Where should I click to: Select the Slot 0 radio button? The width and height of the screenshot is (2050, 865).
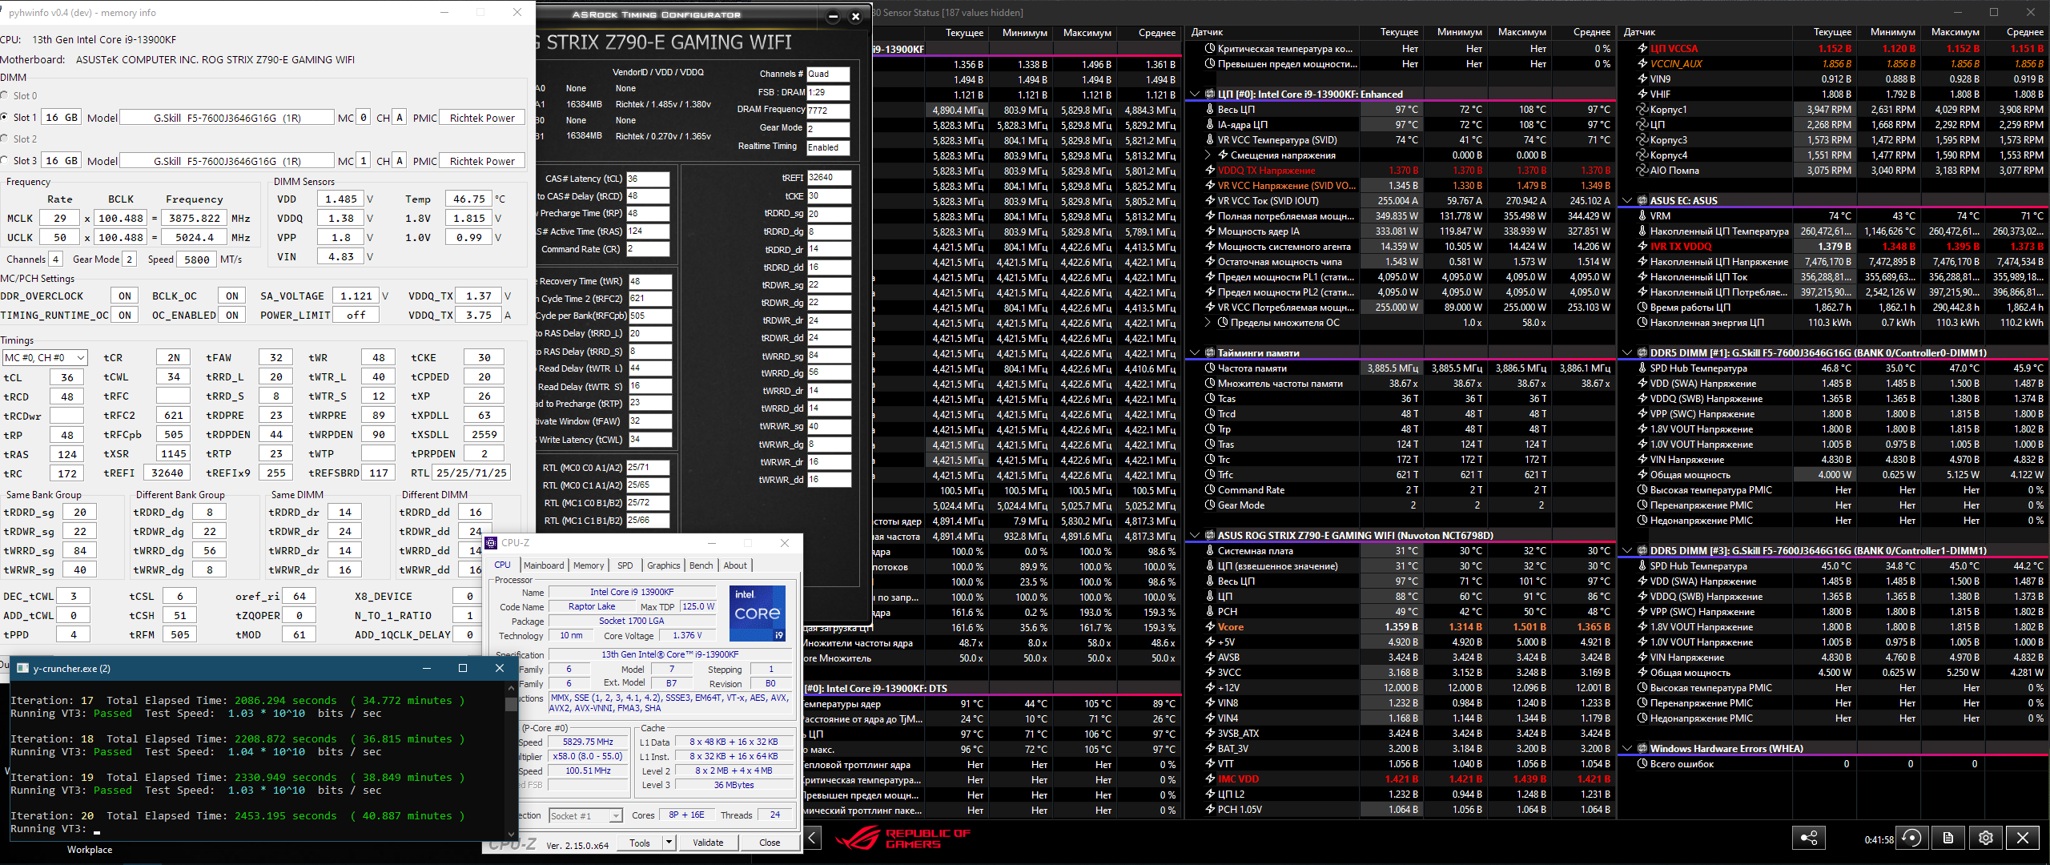[5, 95]
